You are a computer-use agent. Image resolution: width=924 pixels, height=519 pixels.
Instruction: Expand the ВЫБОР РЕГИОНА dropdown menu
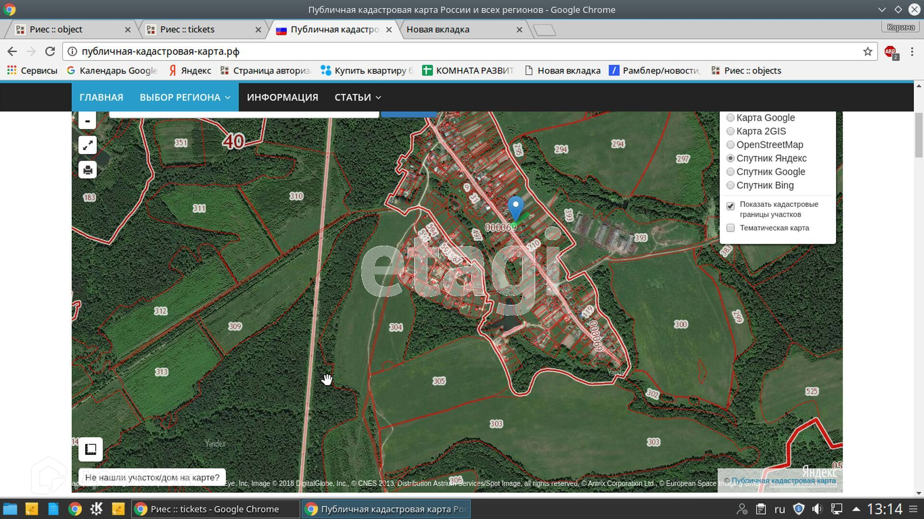[185, 97]
